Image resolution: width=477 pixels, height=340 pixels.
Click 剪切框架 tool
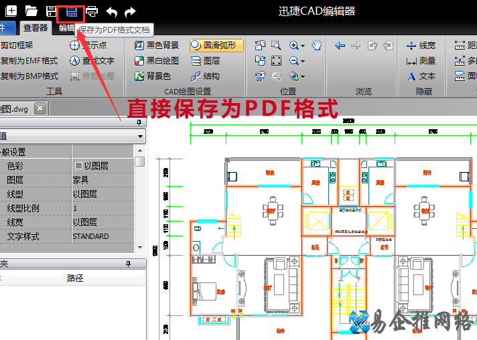(17, 46)
